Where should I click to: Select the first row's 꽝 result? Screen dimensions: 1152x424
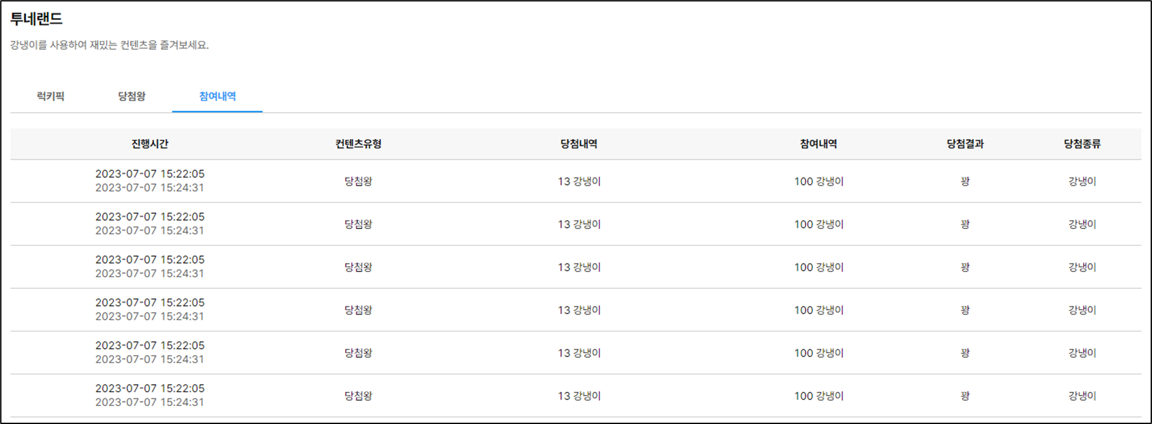coord(965,181)
